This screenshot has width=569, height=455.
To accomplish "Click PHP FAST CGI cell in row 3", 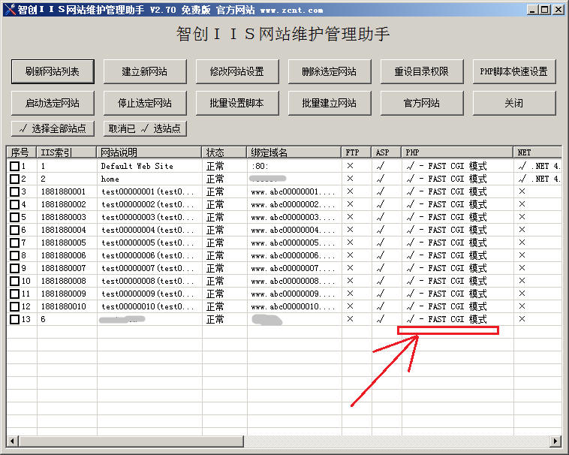I will pyautogui.click(x=447, y=191).
